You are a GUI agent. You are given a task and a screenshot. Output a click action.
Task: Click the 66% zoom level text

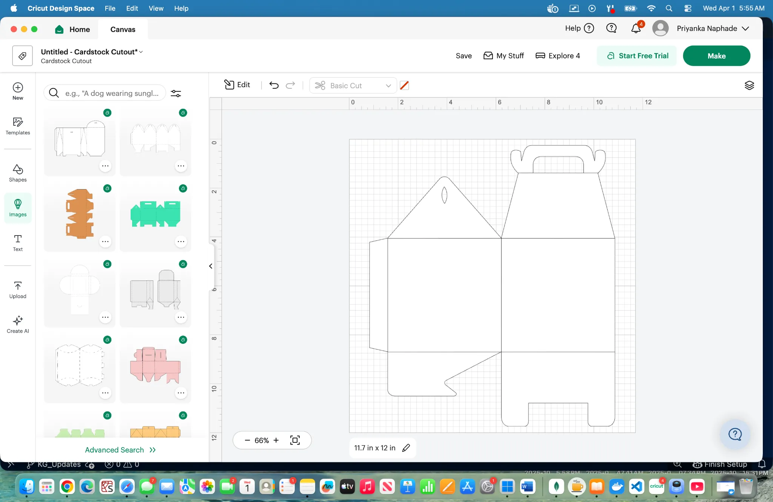pos(262,440)
